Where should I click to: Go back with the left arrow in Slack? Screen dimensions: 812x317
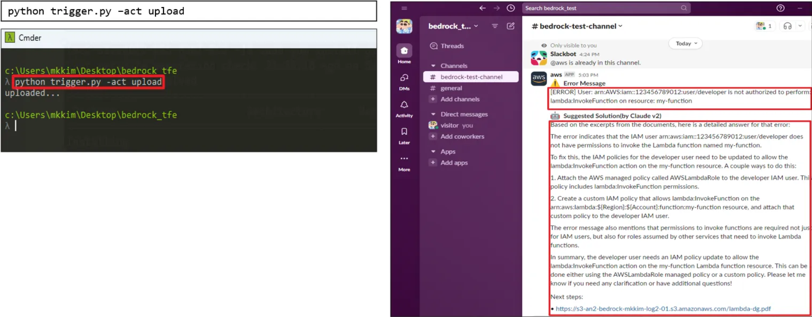(x=482, y=8)
